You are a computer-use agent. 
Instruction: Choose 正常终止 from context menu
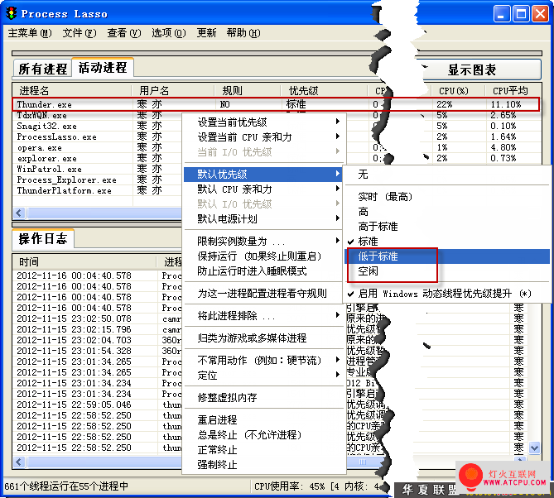[263, 450]
